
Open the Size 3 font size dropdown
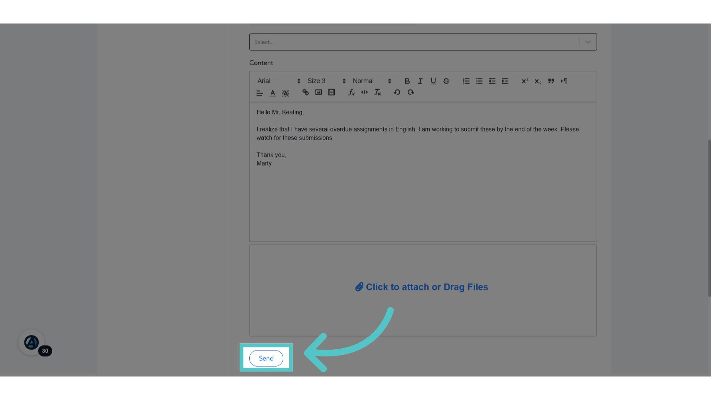tap(326, 81)
